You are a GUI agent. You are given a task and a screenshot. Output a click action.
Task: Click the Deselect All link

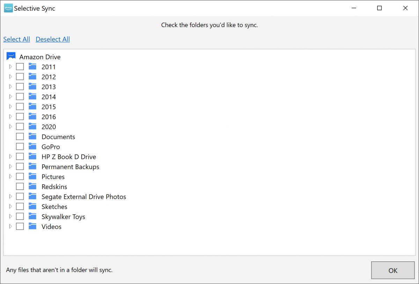point(53,39)
